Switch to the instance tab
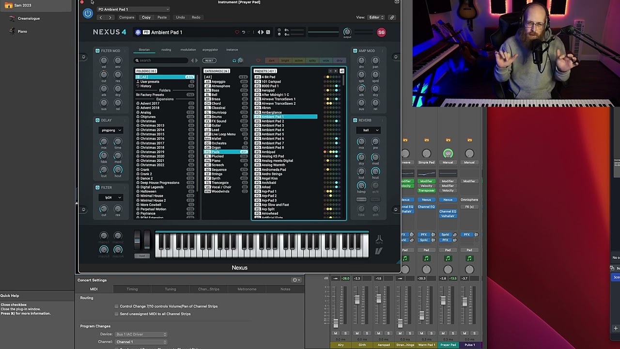The height and width of the screenshot is (349, 620). [x=232, y=50]
